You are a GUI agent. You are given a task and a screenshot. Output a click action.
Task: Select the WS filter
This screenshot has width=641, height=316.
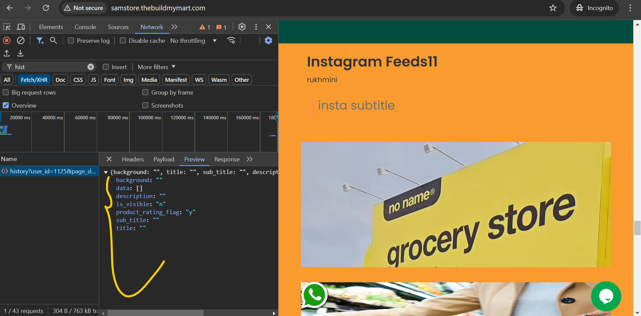click(199, 80)
